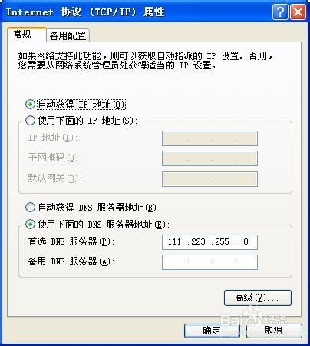Image resolution: width=310 pixels, height=346 pixels.
Task: Enable 自动获得 DNS 服务器地址 option
Action: 30,207
